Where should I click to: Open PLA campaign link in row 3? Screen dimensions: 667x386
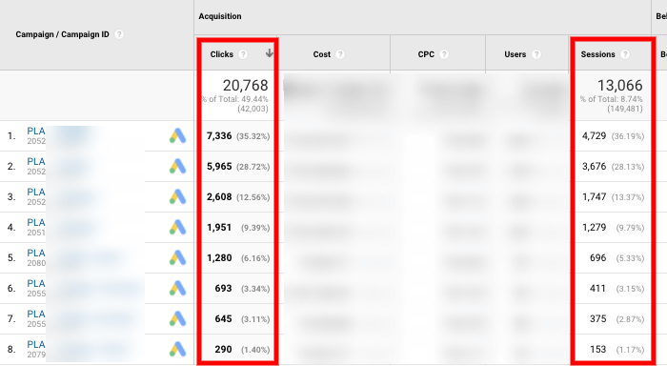pos(36,192)
